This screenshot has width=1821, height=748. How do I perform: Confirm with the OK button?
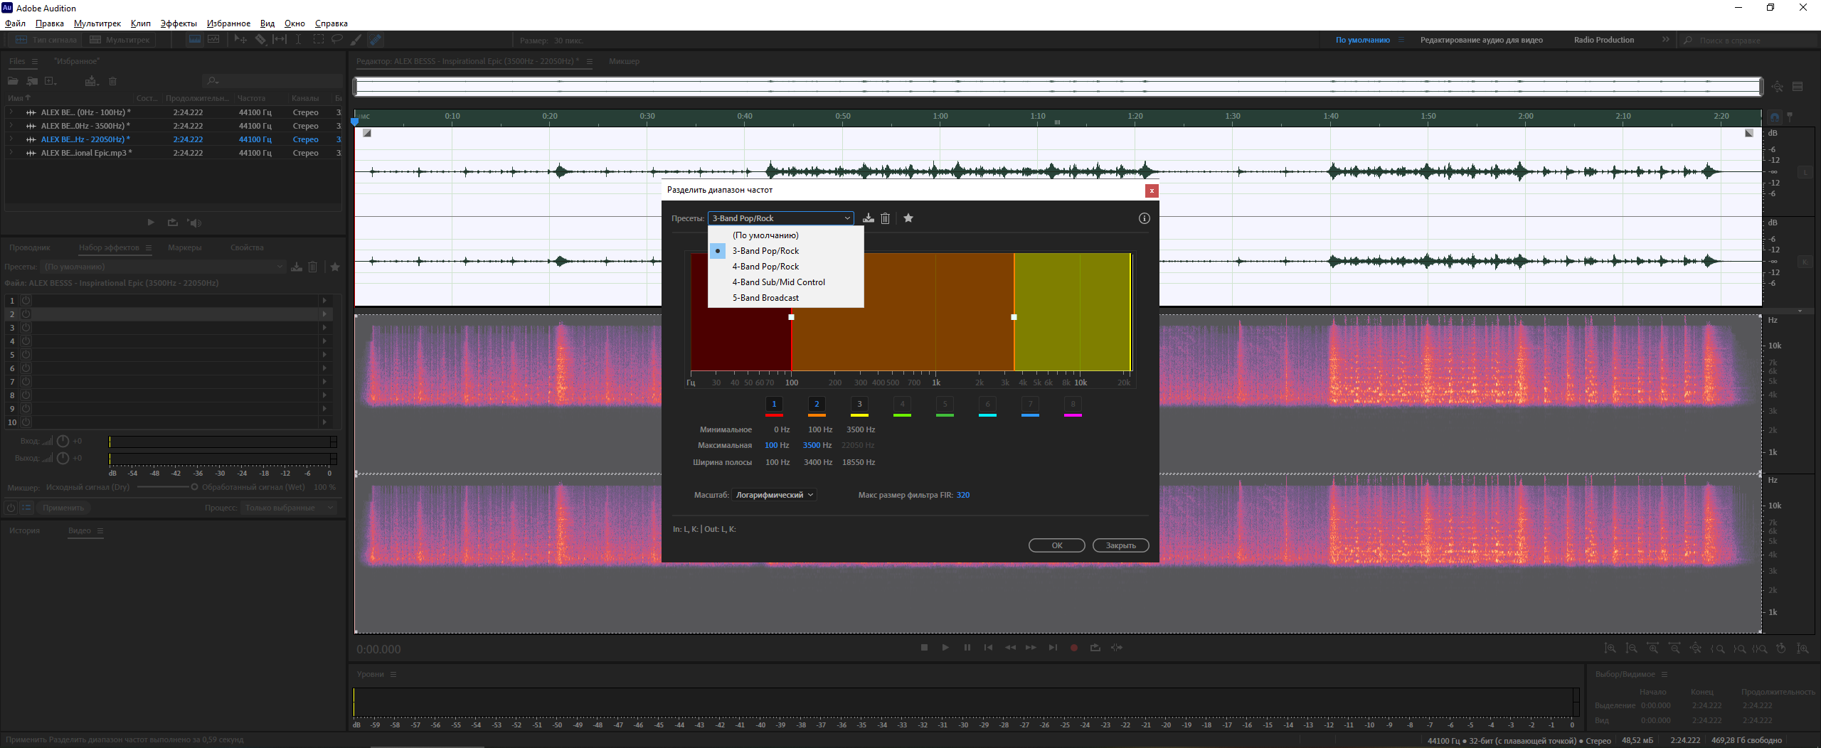click(1057, 545)
